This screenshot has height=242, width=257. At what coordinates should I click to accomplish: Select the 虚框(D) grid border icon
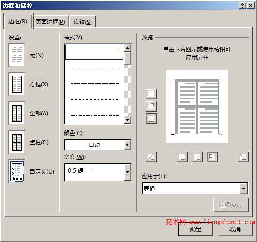coord(17,142)
